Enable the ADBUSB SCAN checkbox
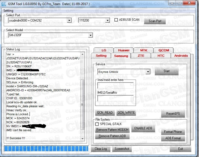The height and width of the screenshot is (157, 199). tap(116, 20)
